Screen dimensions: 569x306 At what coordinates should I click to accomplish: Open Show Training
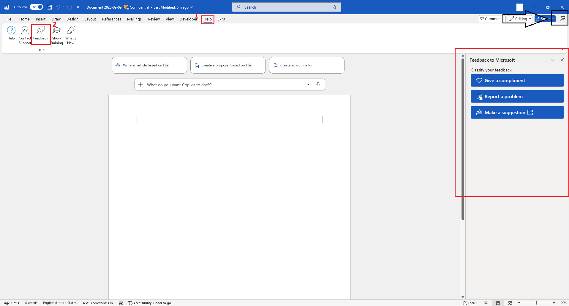[x=56, y=35]
